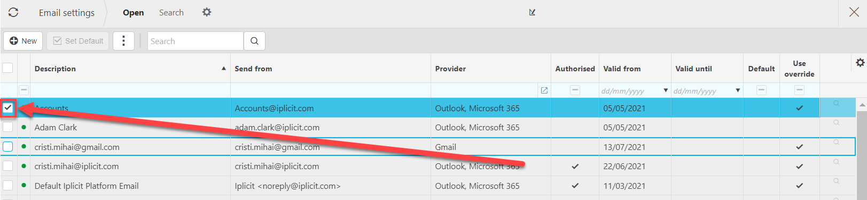Click the scrollbar up arrow
Image resolution: width=867 pixels, height=200 pixels.
(x=862, y=105)
